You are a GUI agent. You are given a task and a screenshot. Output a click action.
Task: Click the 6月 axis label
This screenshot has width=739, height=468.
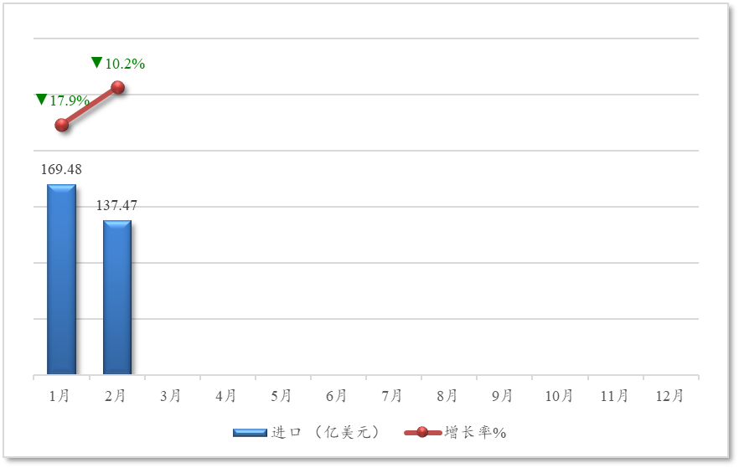click(x=337, y=396)
